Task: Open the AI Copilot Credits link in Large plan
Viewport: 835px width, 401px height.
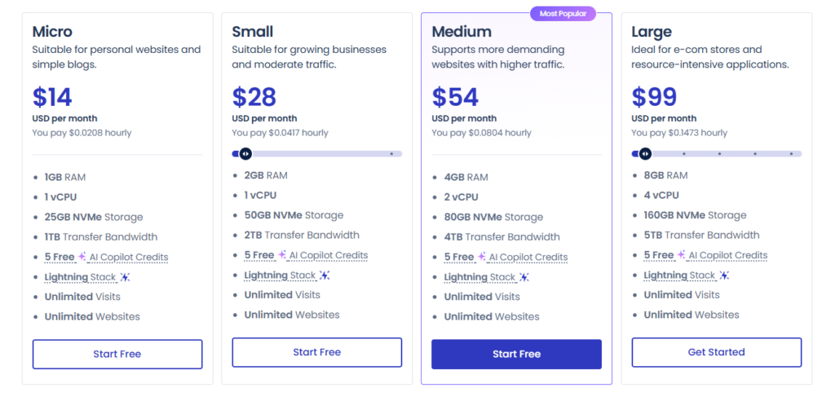Action: [x=728, y=256]
